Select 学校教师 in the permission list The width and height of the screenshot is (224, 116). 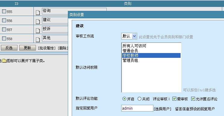(x=151, y=55)
